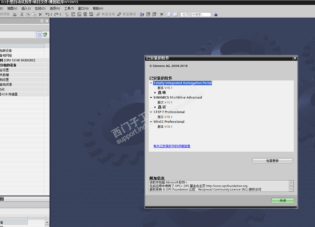Click the start simulation icon
The width and height of the screenshot is (315, 227).
(x=85, y=14)
